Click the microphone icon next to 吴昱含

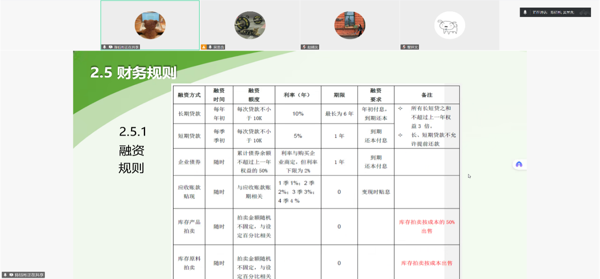coord(210,47)
